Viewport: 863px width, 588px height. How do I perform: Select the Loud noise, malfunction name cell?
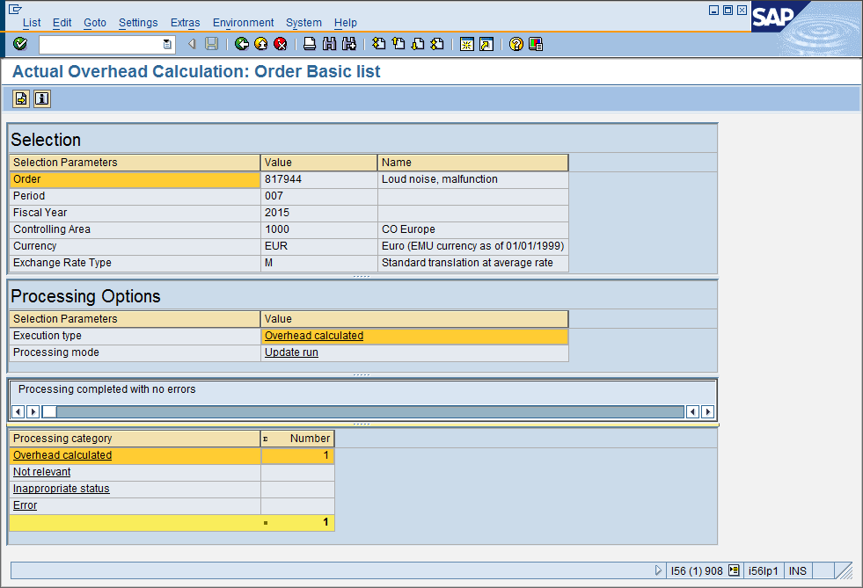472,179
